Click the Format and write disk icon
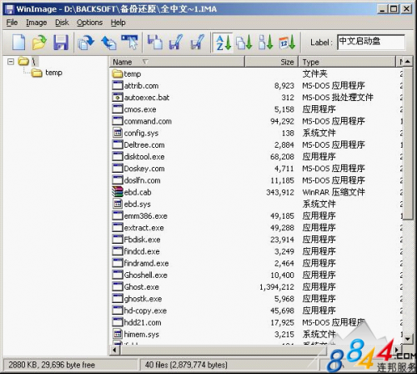 point(129,43)
